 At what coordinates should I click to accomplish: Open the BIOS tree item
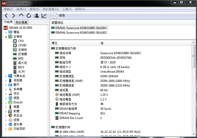pos(21,67)
